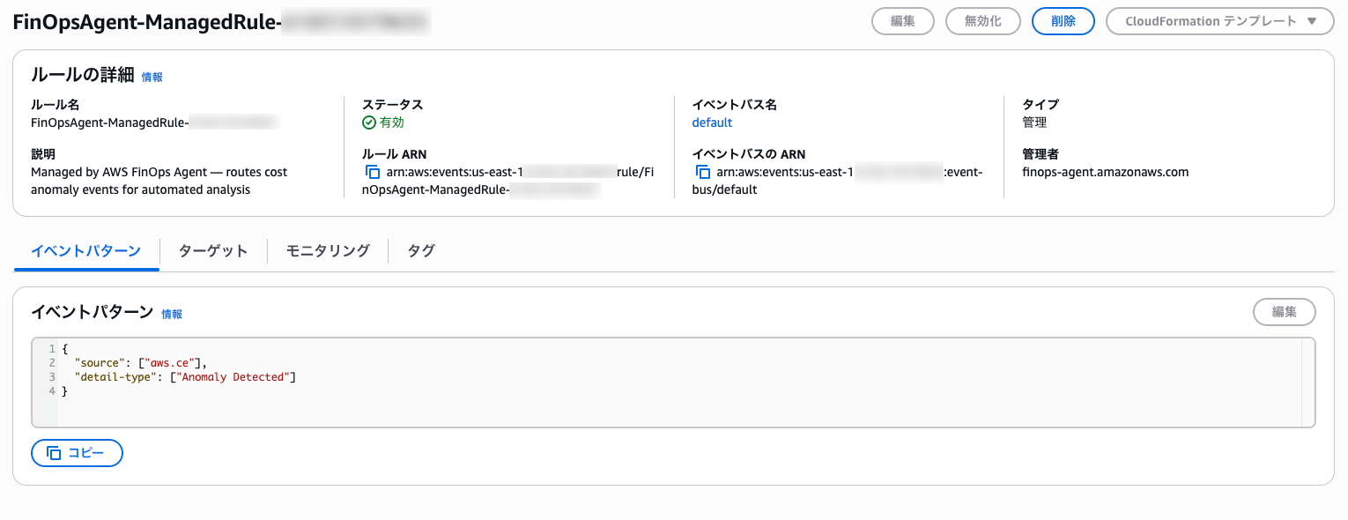Open the 情報 link beside the イベントパターン heading

click(172, 314)
